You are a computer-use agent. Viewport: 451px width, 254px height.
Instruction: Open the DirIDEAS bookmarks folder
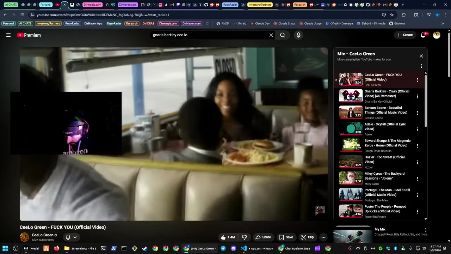[x=148, y=23]
